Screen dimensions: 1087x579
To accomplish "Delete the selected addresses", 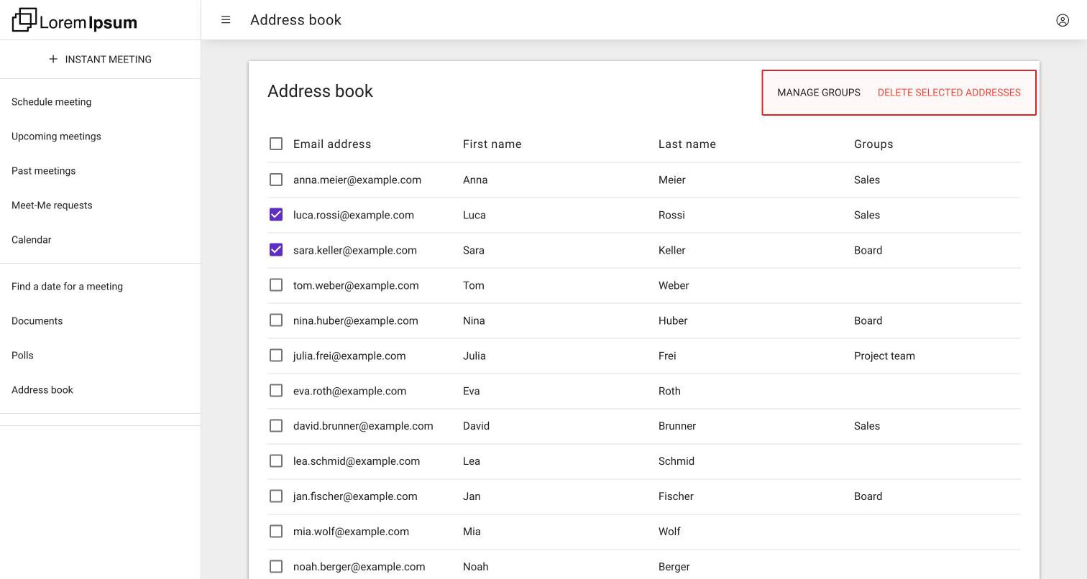I will tap(949, 93).
